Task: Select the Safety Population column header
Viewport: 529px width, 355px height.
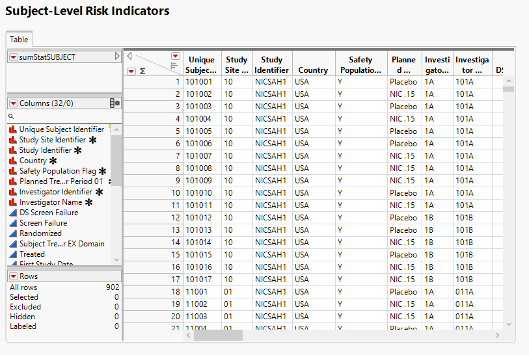Action: [360, 64]
